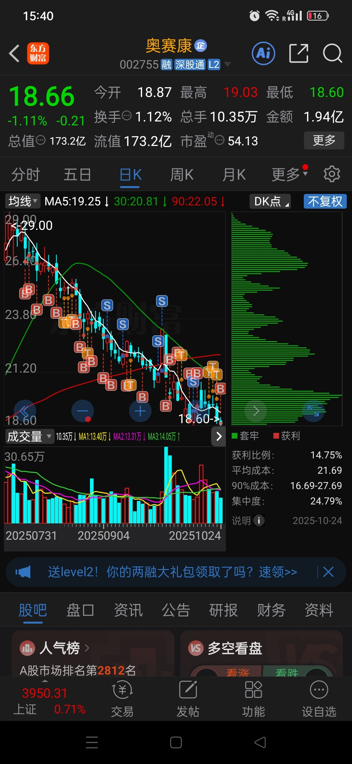Open 多空看盘 sentiment card
352x764 pixels.
pyautogui.click(x=261, y=654)
